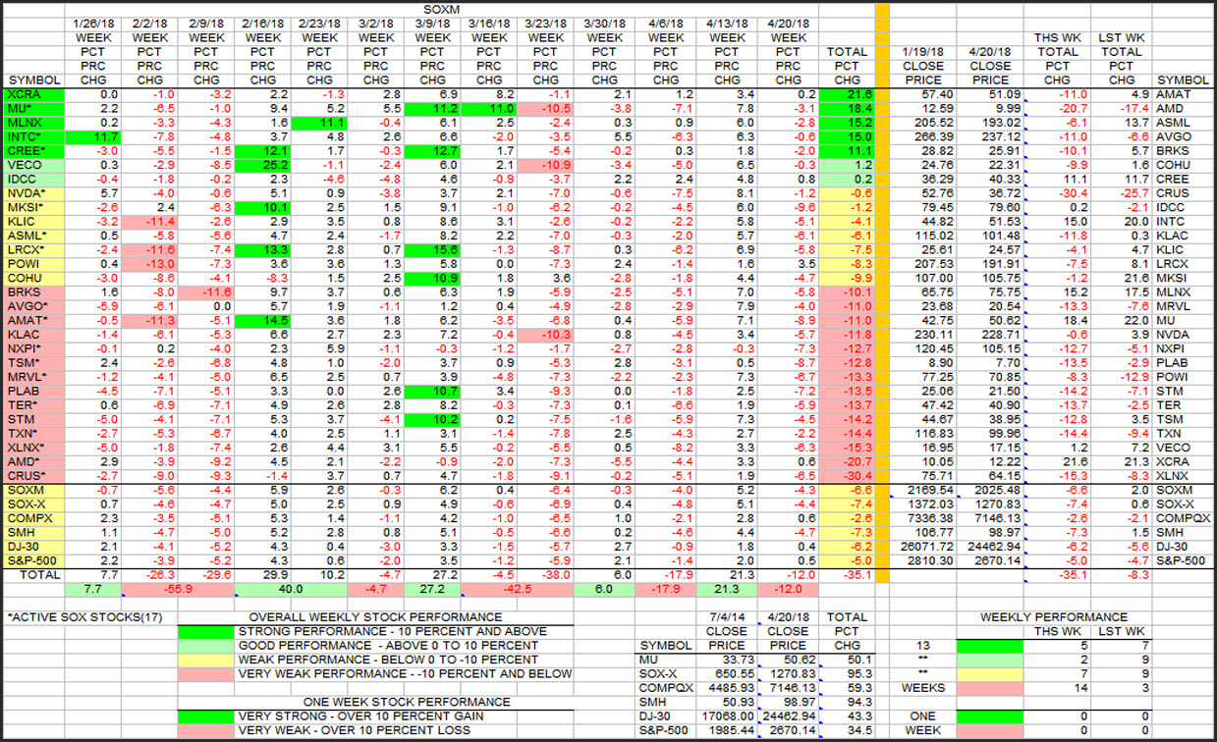Viewport: 1217px width, 742px height.
Task: Select the -42.5 combined total cell
Action: tap(518, 589)
